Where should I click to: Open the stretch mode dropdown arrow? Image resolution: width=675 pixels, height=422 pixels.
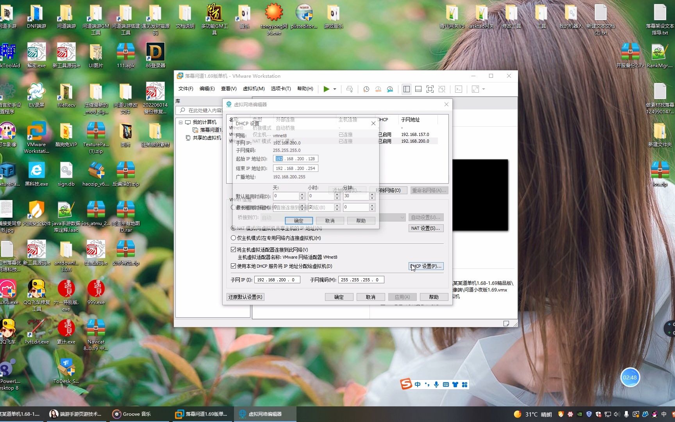[484, 89]
